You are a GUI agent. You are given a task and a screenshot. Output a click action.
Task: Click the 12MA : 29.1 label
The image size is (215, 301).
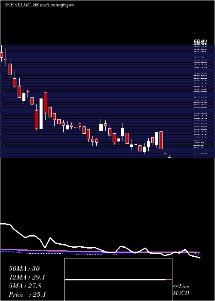coord(27,277)
